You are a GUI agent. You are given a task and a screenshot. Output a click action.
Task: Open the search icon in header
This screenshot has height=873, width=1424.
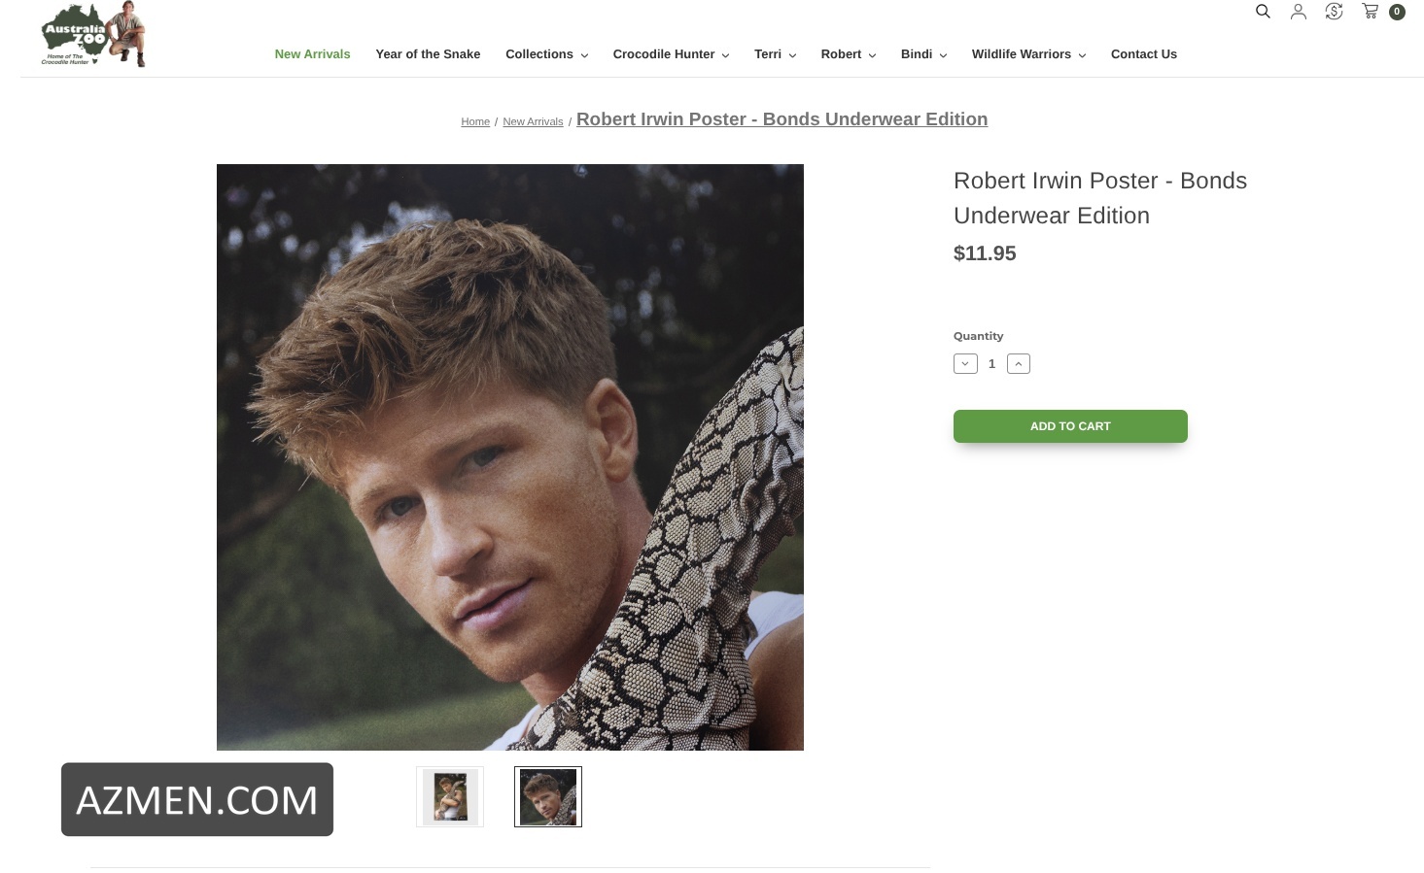tap(1263, 12)
